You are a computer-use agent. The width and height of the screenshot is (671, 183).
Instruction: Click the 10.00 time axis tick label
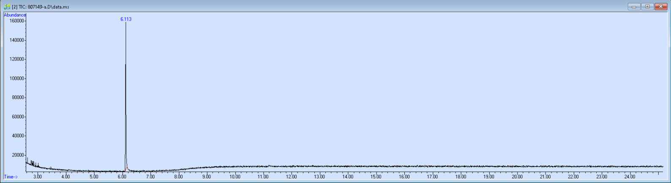pyautogui.click(x=235, y=177)
